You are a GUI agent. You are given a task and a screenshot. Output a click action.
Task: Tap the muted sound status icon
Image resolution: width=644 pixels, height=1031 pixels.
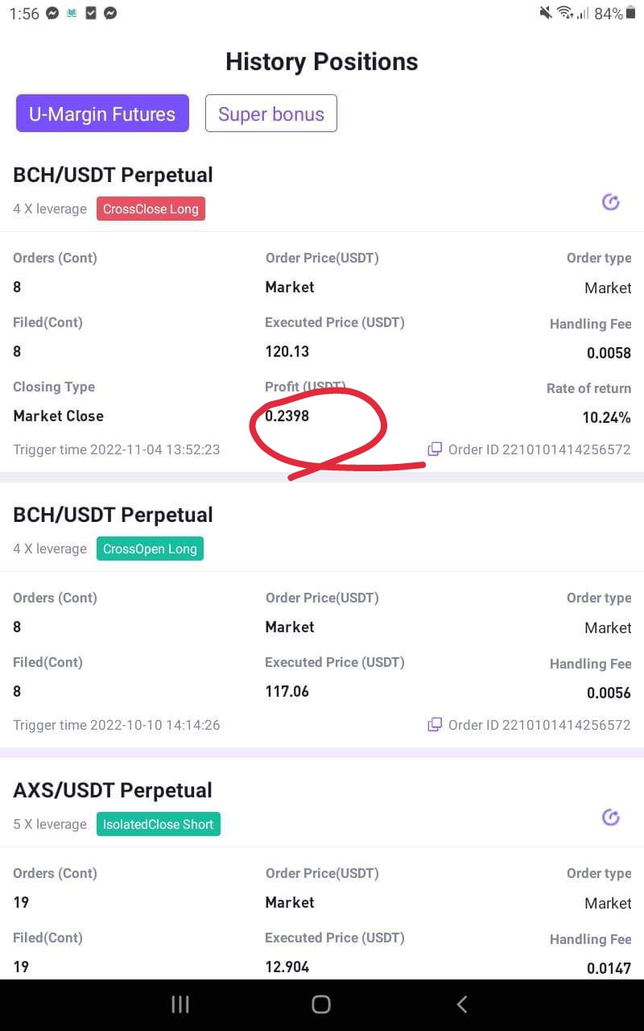(547, 13)
